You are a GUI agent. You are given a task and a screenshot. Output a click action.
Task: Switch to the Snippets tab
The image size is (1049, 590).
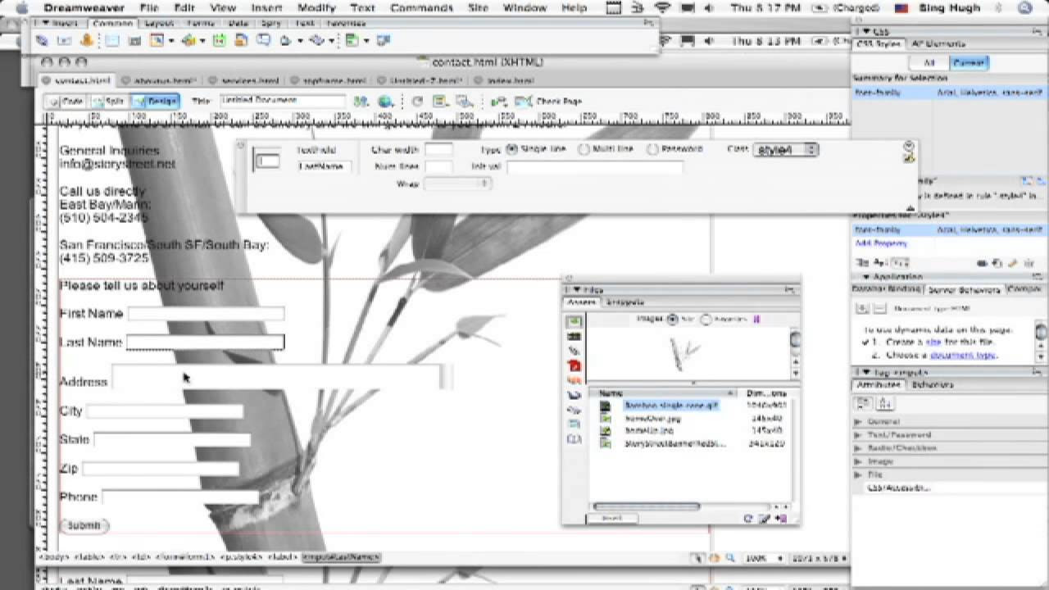pyautogui.click(x=625, y=302)
